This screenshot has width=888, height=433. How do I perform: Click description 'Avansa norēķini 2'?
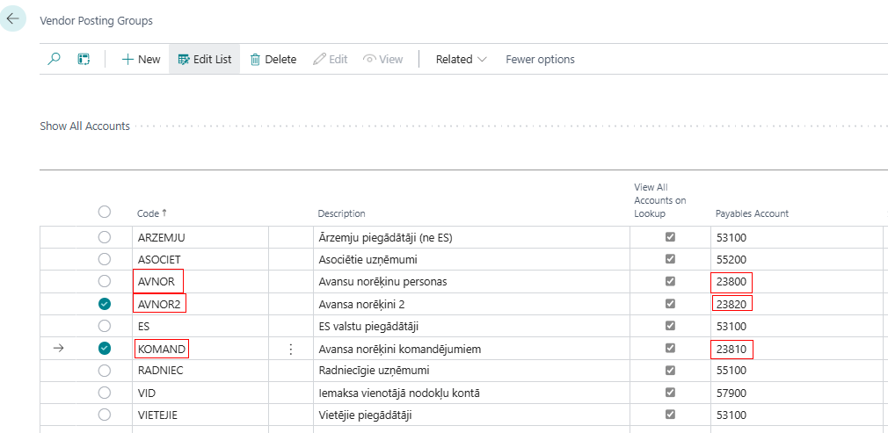click(362, 305)
